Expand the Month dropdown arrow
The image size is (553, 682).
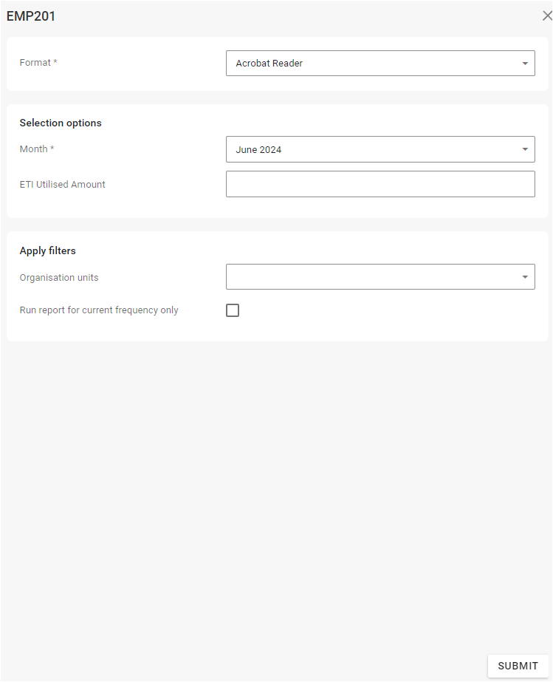[x=525, y=149]
